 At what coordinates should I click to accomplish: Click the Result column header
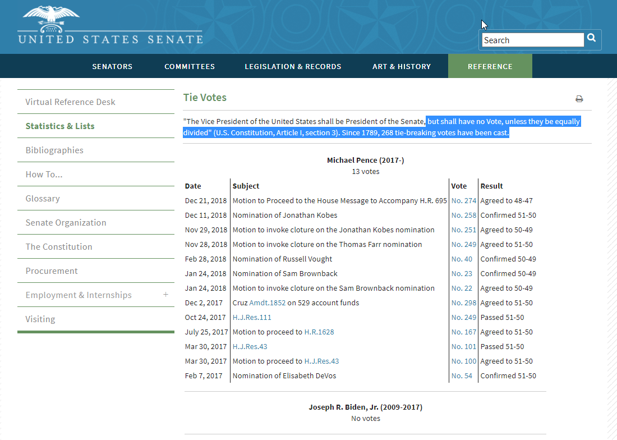coord(491,186)
